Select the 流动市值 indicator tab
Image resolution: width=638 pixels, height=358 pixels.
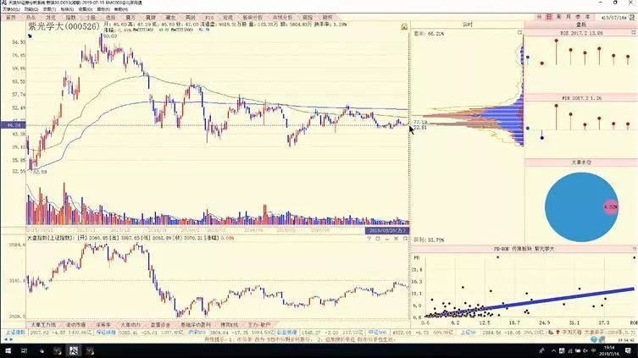click(75, 325)
